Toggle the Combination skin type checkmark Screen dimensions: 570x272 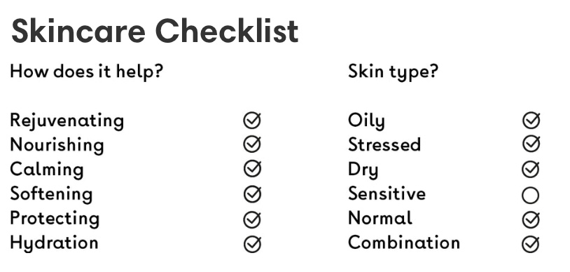[x=531, y=244]
